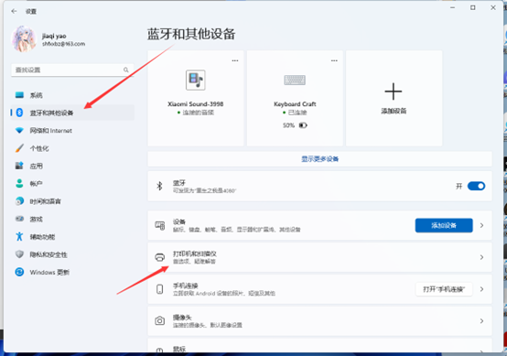507x356 pixels.
Task: Expand the 打印机和扫描仪 chevron
Action: tap(481, 257)
